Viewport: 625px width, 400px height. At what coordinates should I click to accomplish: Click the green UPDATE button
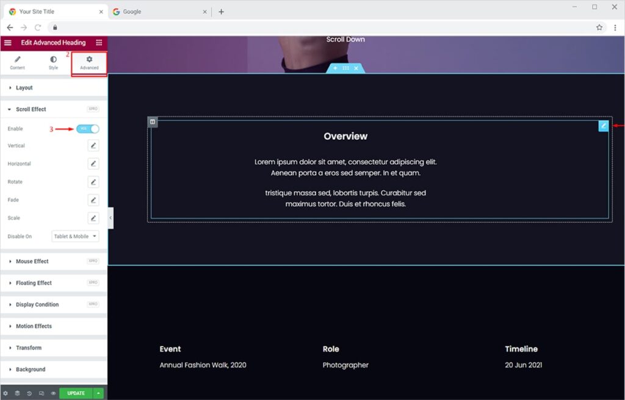(x=76, y=393)
